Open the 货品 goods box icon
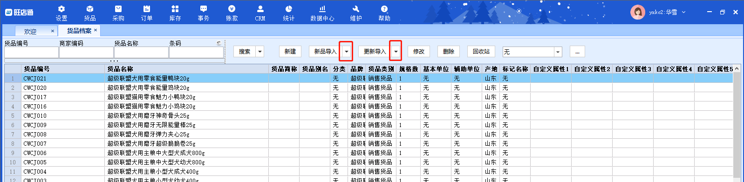Screen dimensions: 744x182 pos(90,9)
